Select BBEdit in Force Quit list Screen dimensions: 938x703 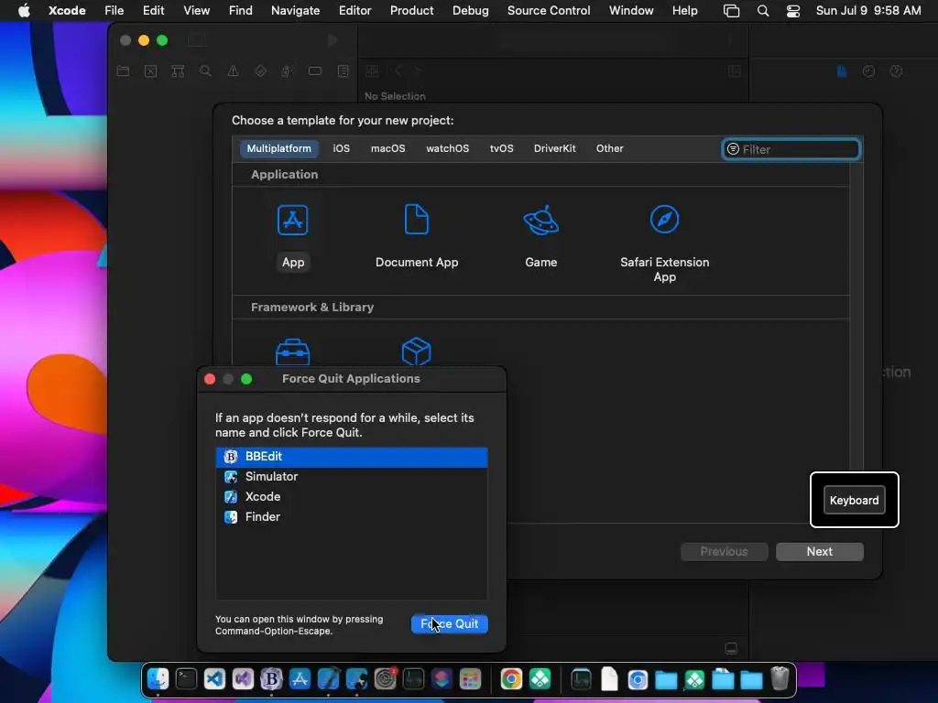pyautogui.click(x=351, y=457)
